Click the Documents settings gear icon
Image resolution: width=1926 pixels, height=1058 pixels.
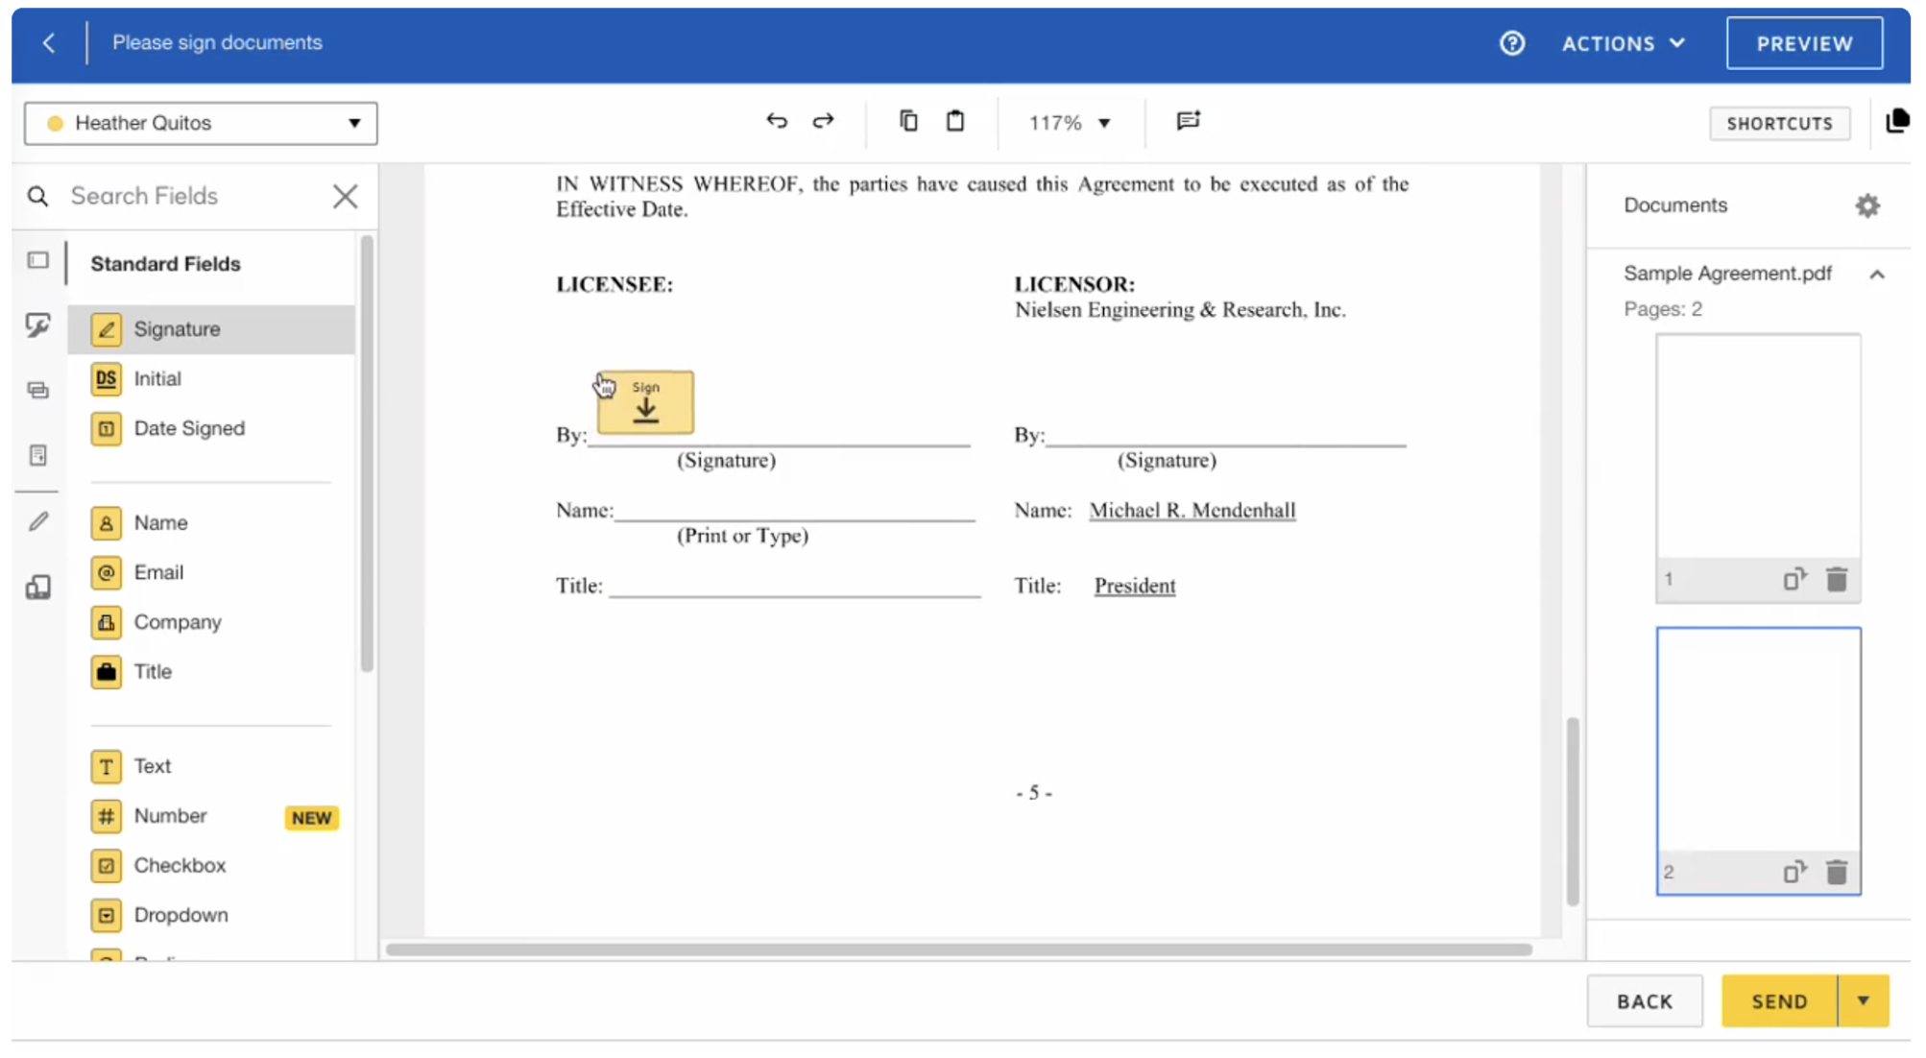(1866, 205)
